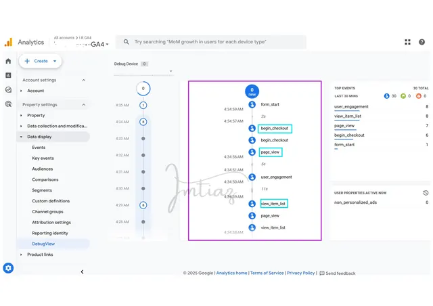Click form_start in Top Events
This screenshot has height=306, width=433.
[344, 145]
